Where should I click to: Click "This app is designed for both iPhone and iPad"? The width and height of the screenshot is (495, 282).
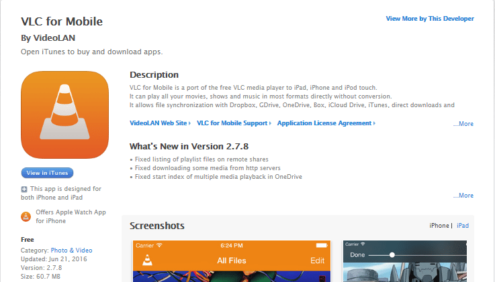coord(61,193)
